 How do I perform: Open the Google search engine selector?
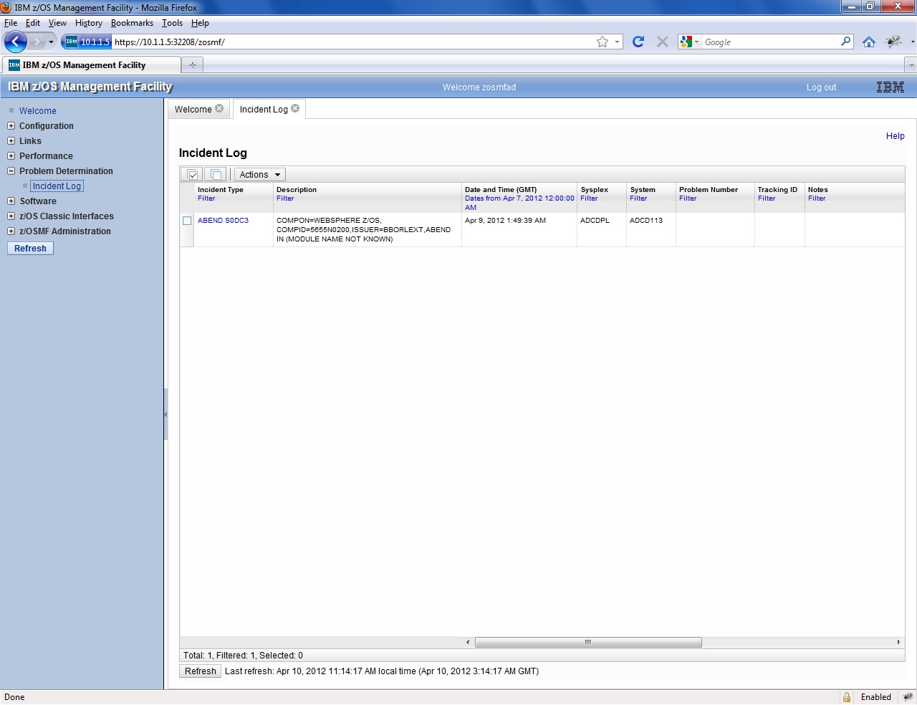[689, 42]
